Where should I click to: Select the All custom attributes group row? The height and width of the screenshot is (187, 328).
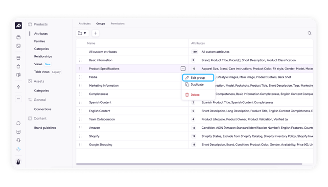pyautogui.click(x=194, y=52)
